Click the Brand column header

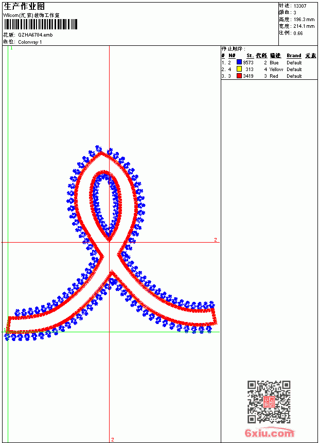coord(294,56)
